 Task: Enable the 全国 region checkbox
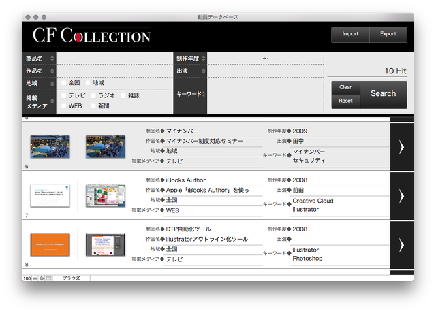point(64,83)
